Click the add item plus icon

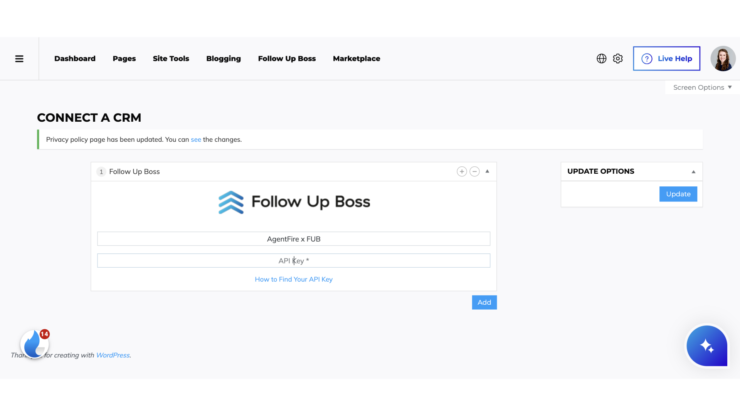point(462,171)
